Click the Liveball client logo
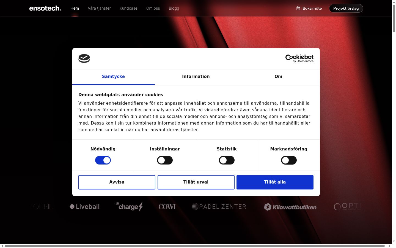The height and width of the screenshot is (248, 396). click(85, 207)
